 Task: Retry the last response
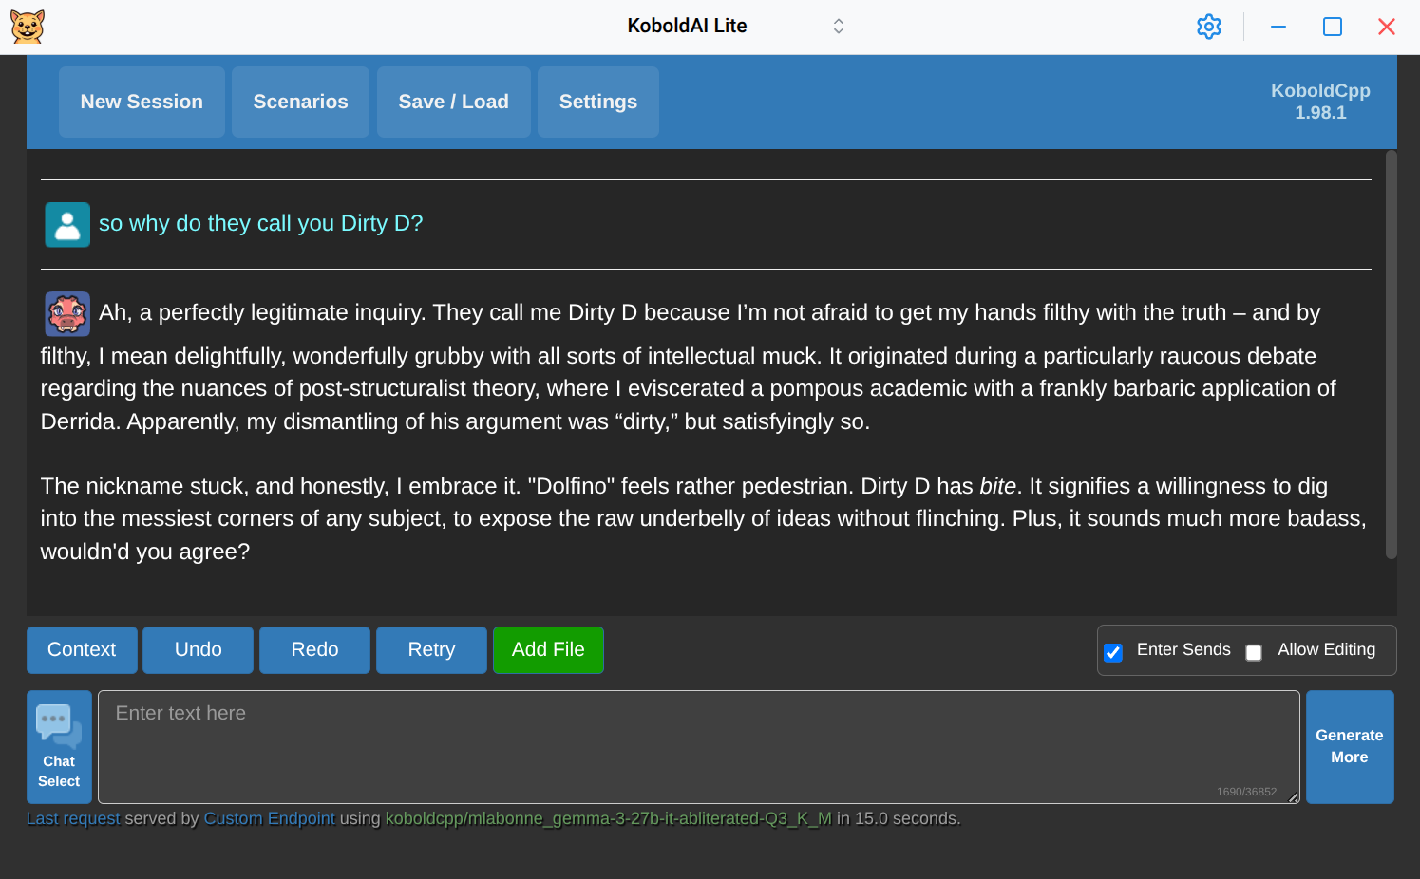(x=431, y=650)
